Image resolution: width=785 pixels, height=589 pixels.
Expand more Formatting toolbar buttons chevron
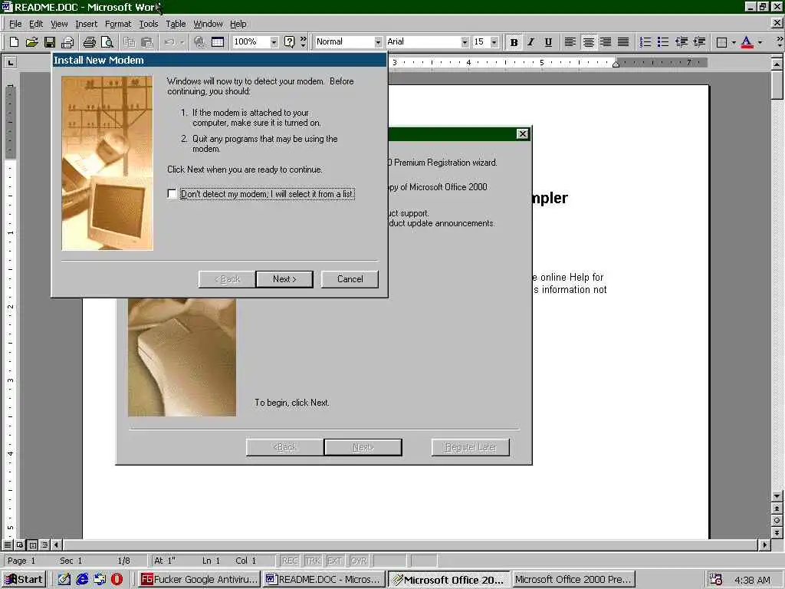coord(779,42)
